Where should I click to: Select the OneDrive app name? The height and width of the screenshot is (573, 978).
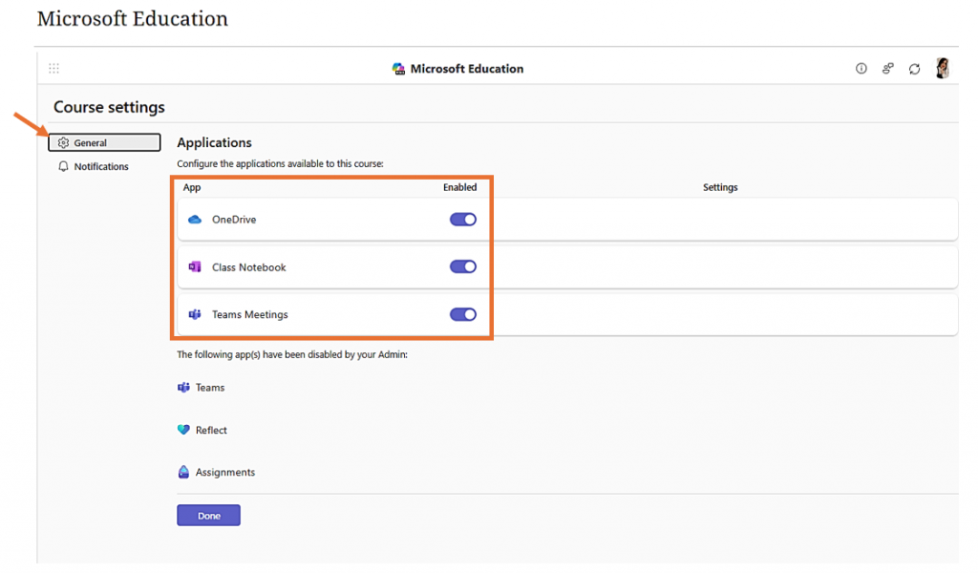(234, 220)
